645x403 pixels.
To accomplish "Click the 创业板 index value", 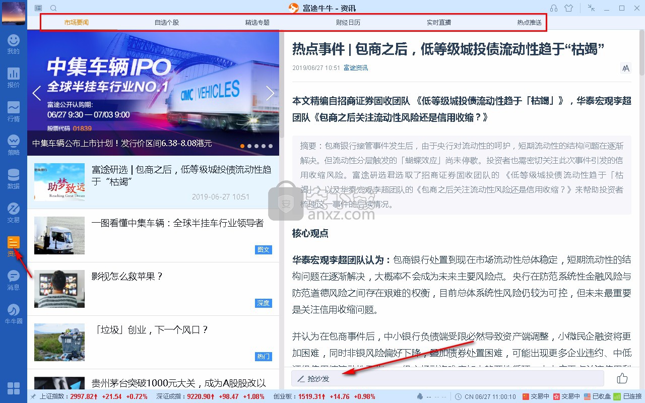I will [x=310, y=396].
